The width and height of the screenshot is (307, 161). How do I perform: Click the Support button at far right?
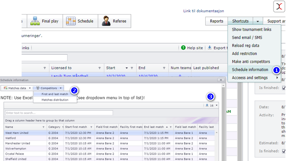click(274, 21)
